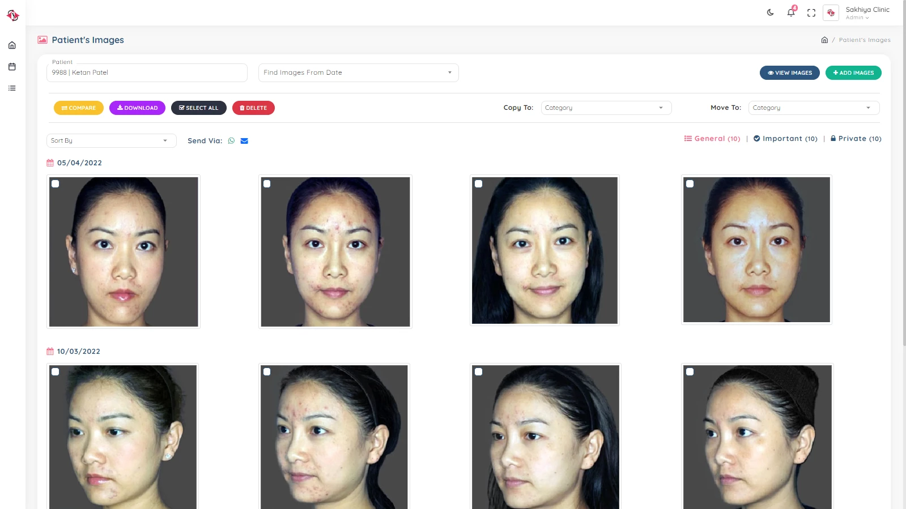Click the Patient input field
This screenshot has width=906, height=509.
[x=147, y=72]
